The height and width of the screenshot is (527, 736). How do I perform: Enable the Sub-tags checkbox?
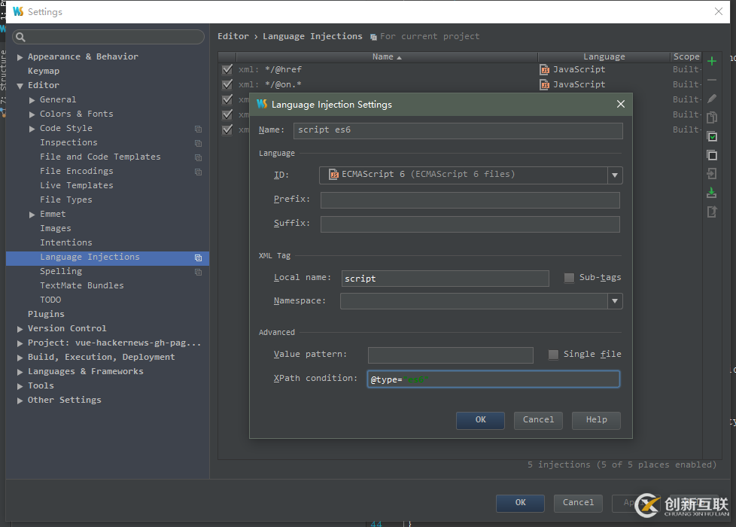click(x=569, y=278)
